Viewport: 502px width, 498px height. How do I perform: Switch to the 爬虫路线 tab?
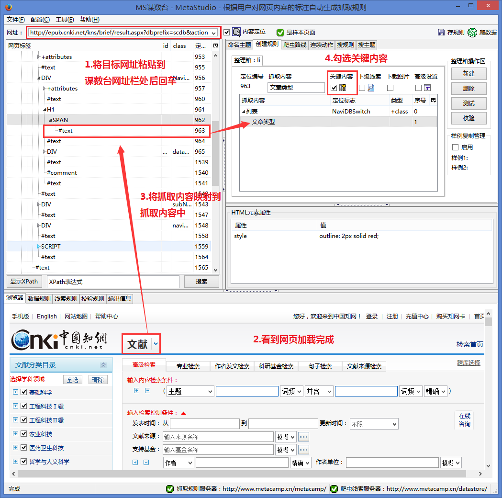click(x=295, y=45)
